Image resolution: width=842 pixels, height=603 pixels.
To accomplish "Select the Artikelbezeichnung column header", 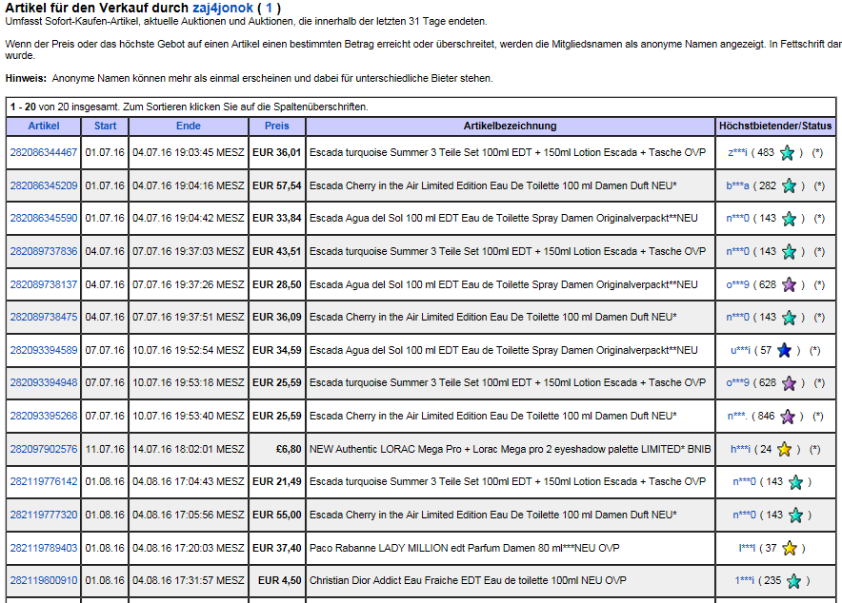I will click(510, 126).
